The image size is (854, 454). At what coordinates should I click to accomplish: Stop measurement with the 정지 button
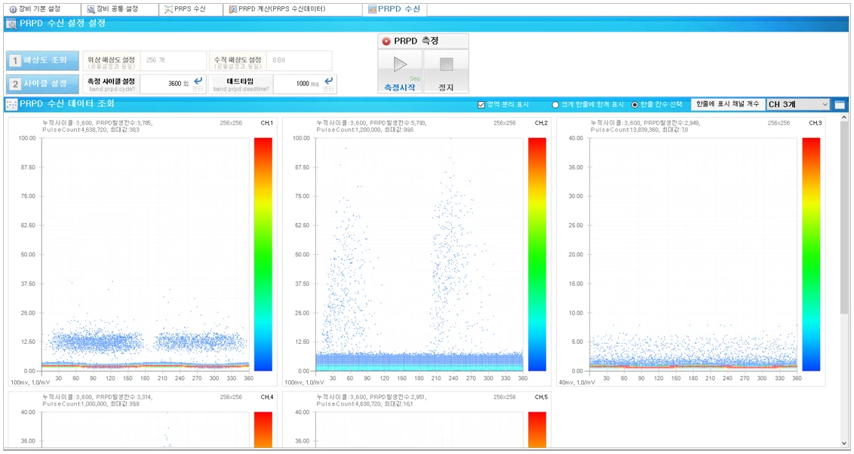click(446, 72)
